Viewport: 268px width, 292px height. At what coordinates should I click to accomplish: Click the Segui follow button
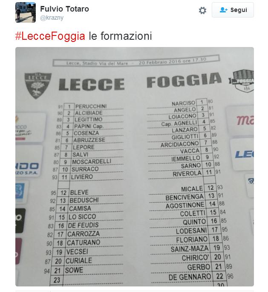point(233,10)
